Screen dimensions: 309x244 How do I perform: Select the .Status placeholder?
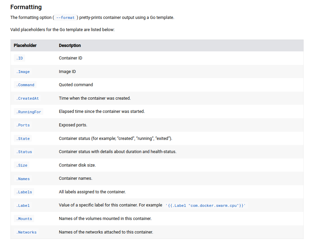(24, 152)
